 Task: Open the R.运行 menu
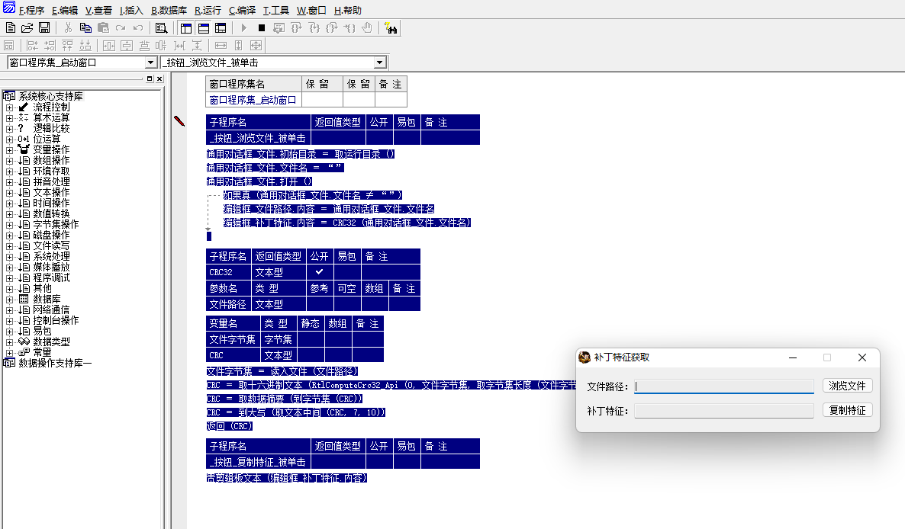[x=208, y=11]
